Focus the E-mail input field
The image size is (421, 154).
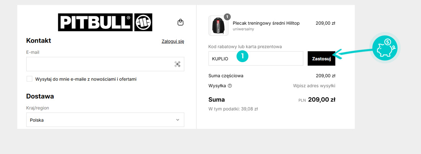tap(105, 64)
